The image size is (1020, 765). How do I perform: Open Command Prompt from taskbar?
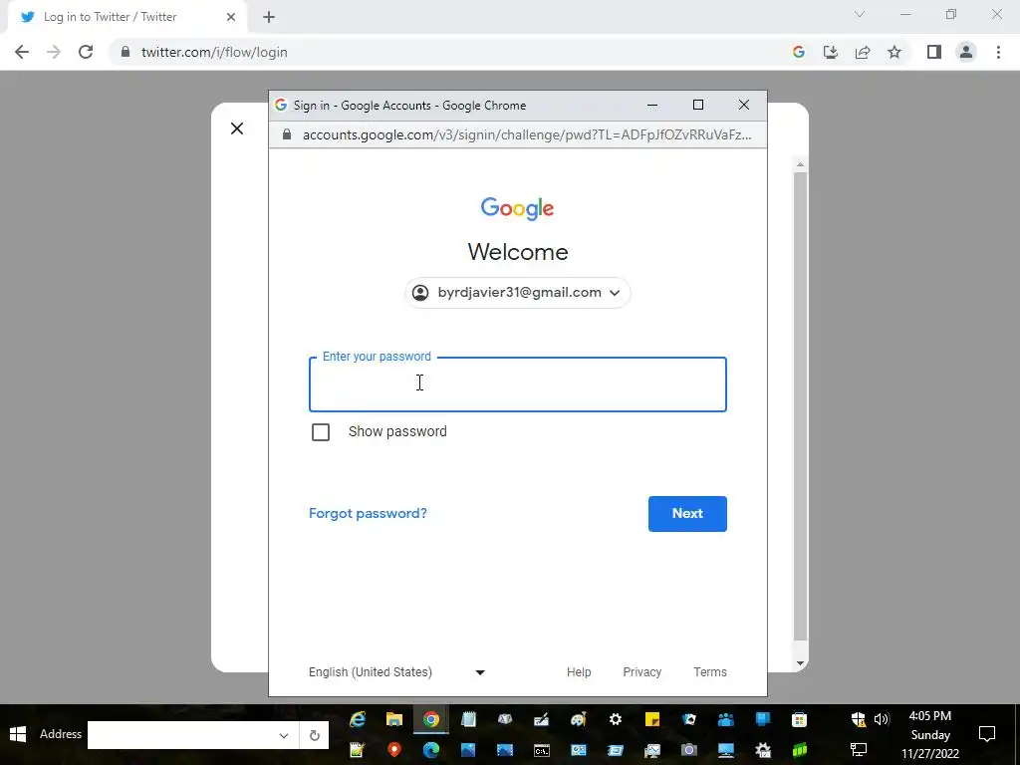point(541,750)
